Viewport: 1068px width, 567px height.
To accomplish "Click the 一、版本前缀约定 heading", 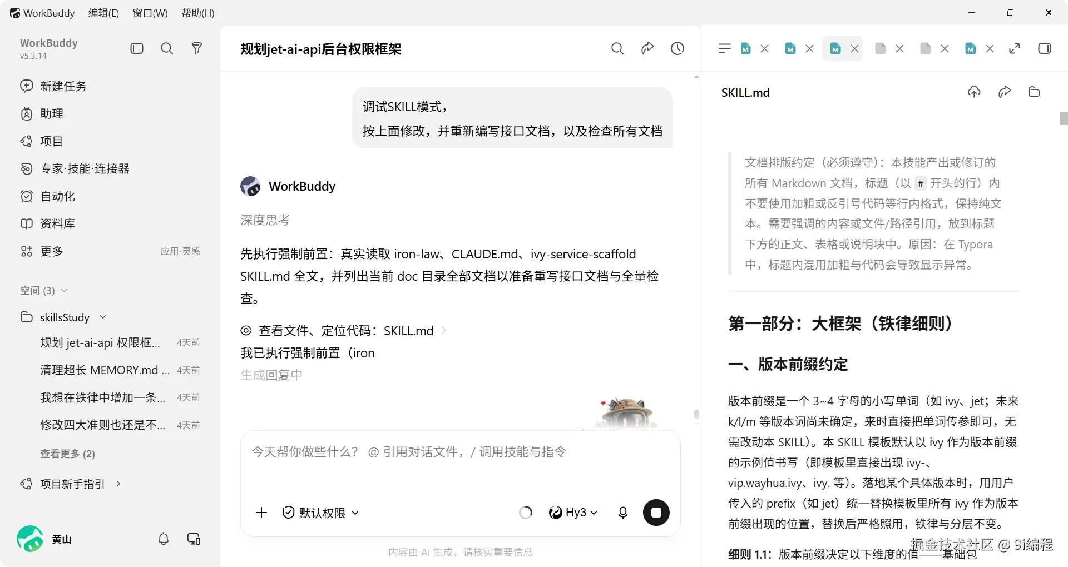I will point(788,364).
